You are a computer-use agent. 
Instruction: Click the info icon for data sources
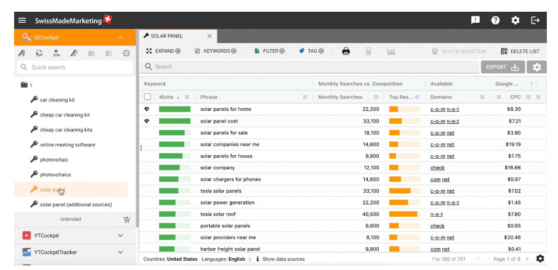(257, 259)
